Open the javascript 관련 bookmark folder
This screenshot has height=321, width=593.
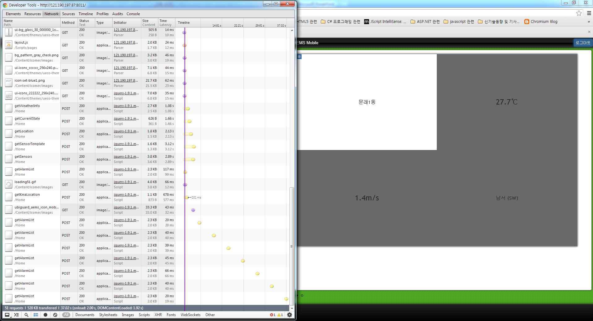[x=459, y=22]
